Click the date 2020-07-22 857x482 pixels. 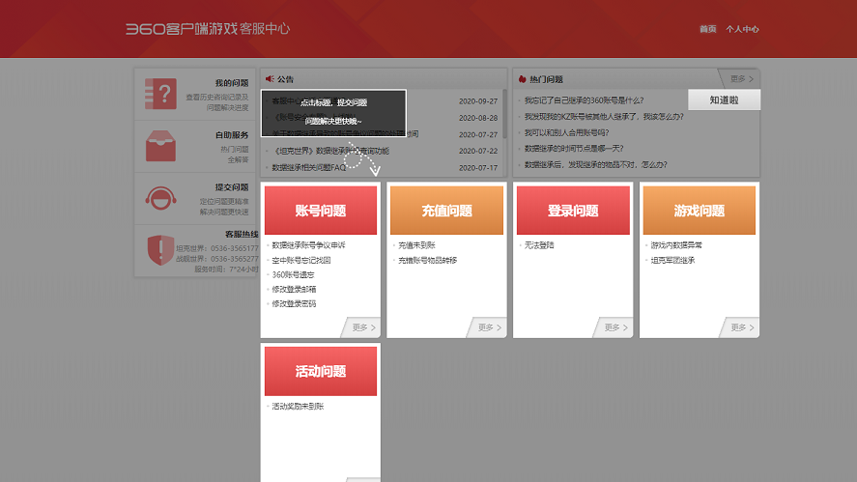coord(478,151)
